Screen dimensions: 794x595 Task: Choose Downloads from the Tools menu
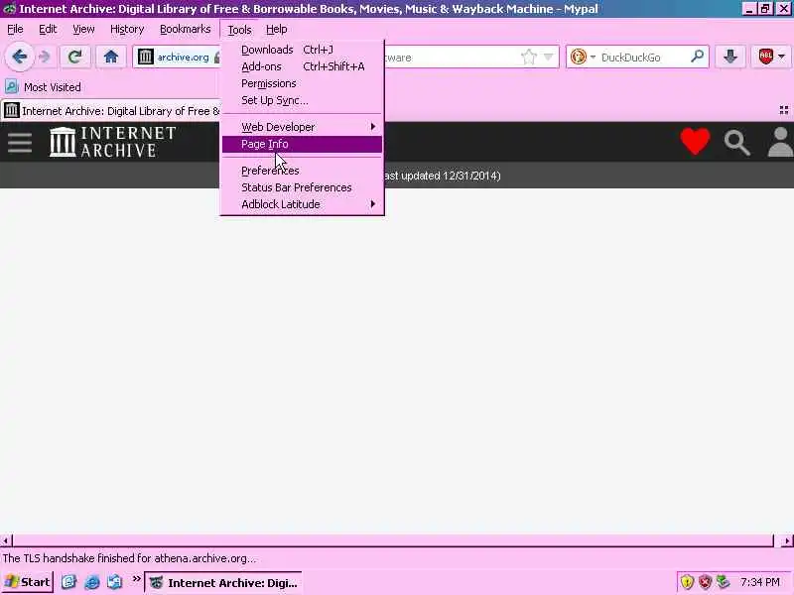[x=303, y=50]
